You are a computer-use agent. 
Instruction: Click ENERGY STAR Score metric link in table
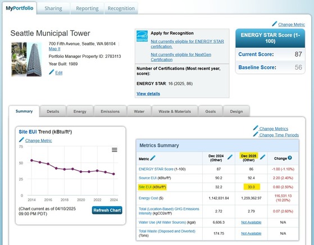coord(156,169)
